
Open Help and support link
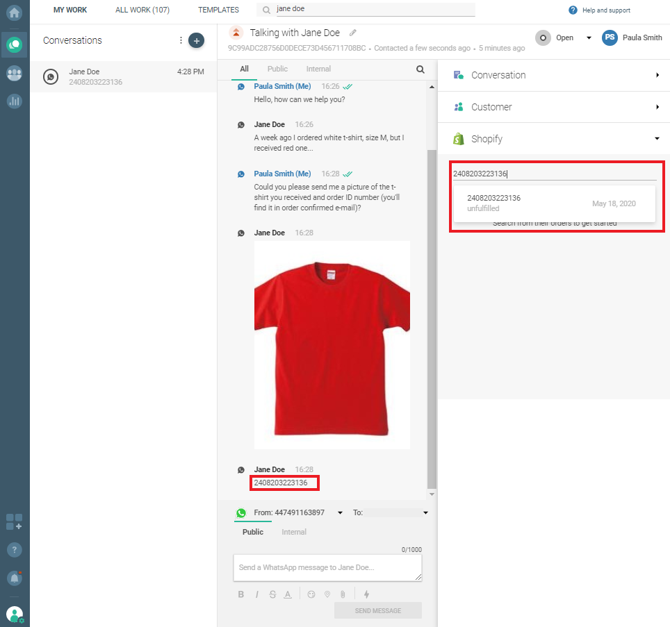(x=600, y=10)
